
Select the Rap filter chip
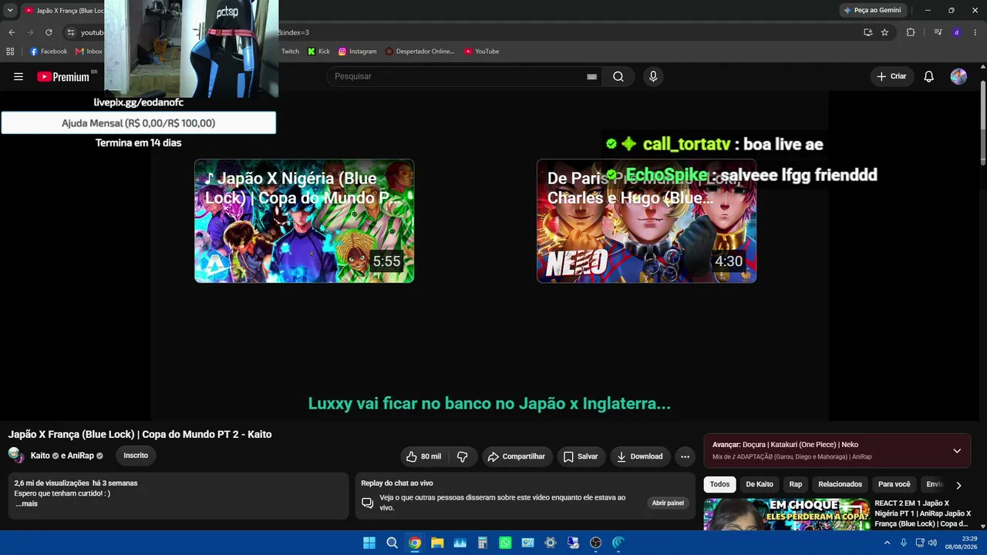coord(796,484)
